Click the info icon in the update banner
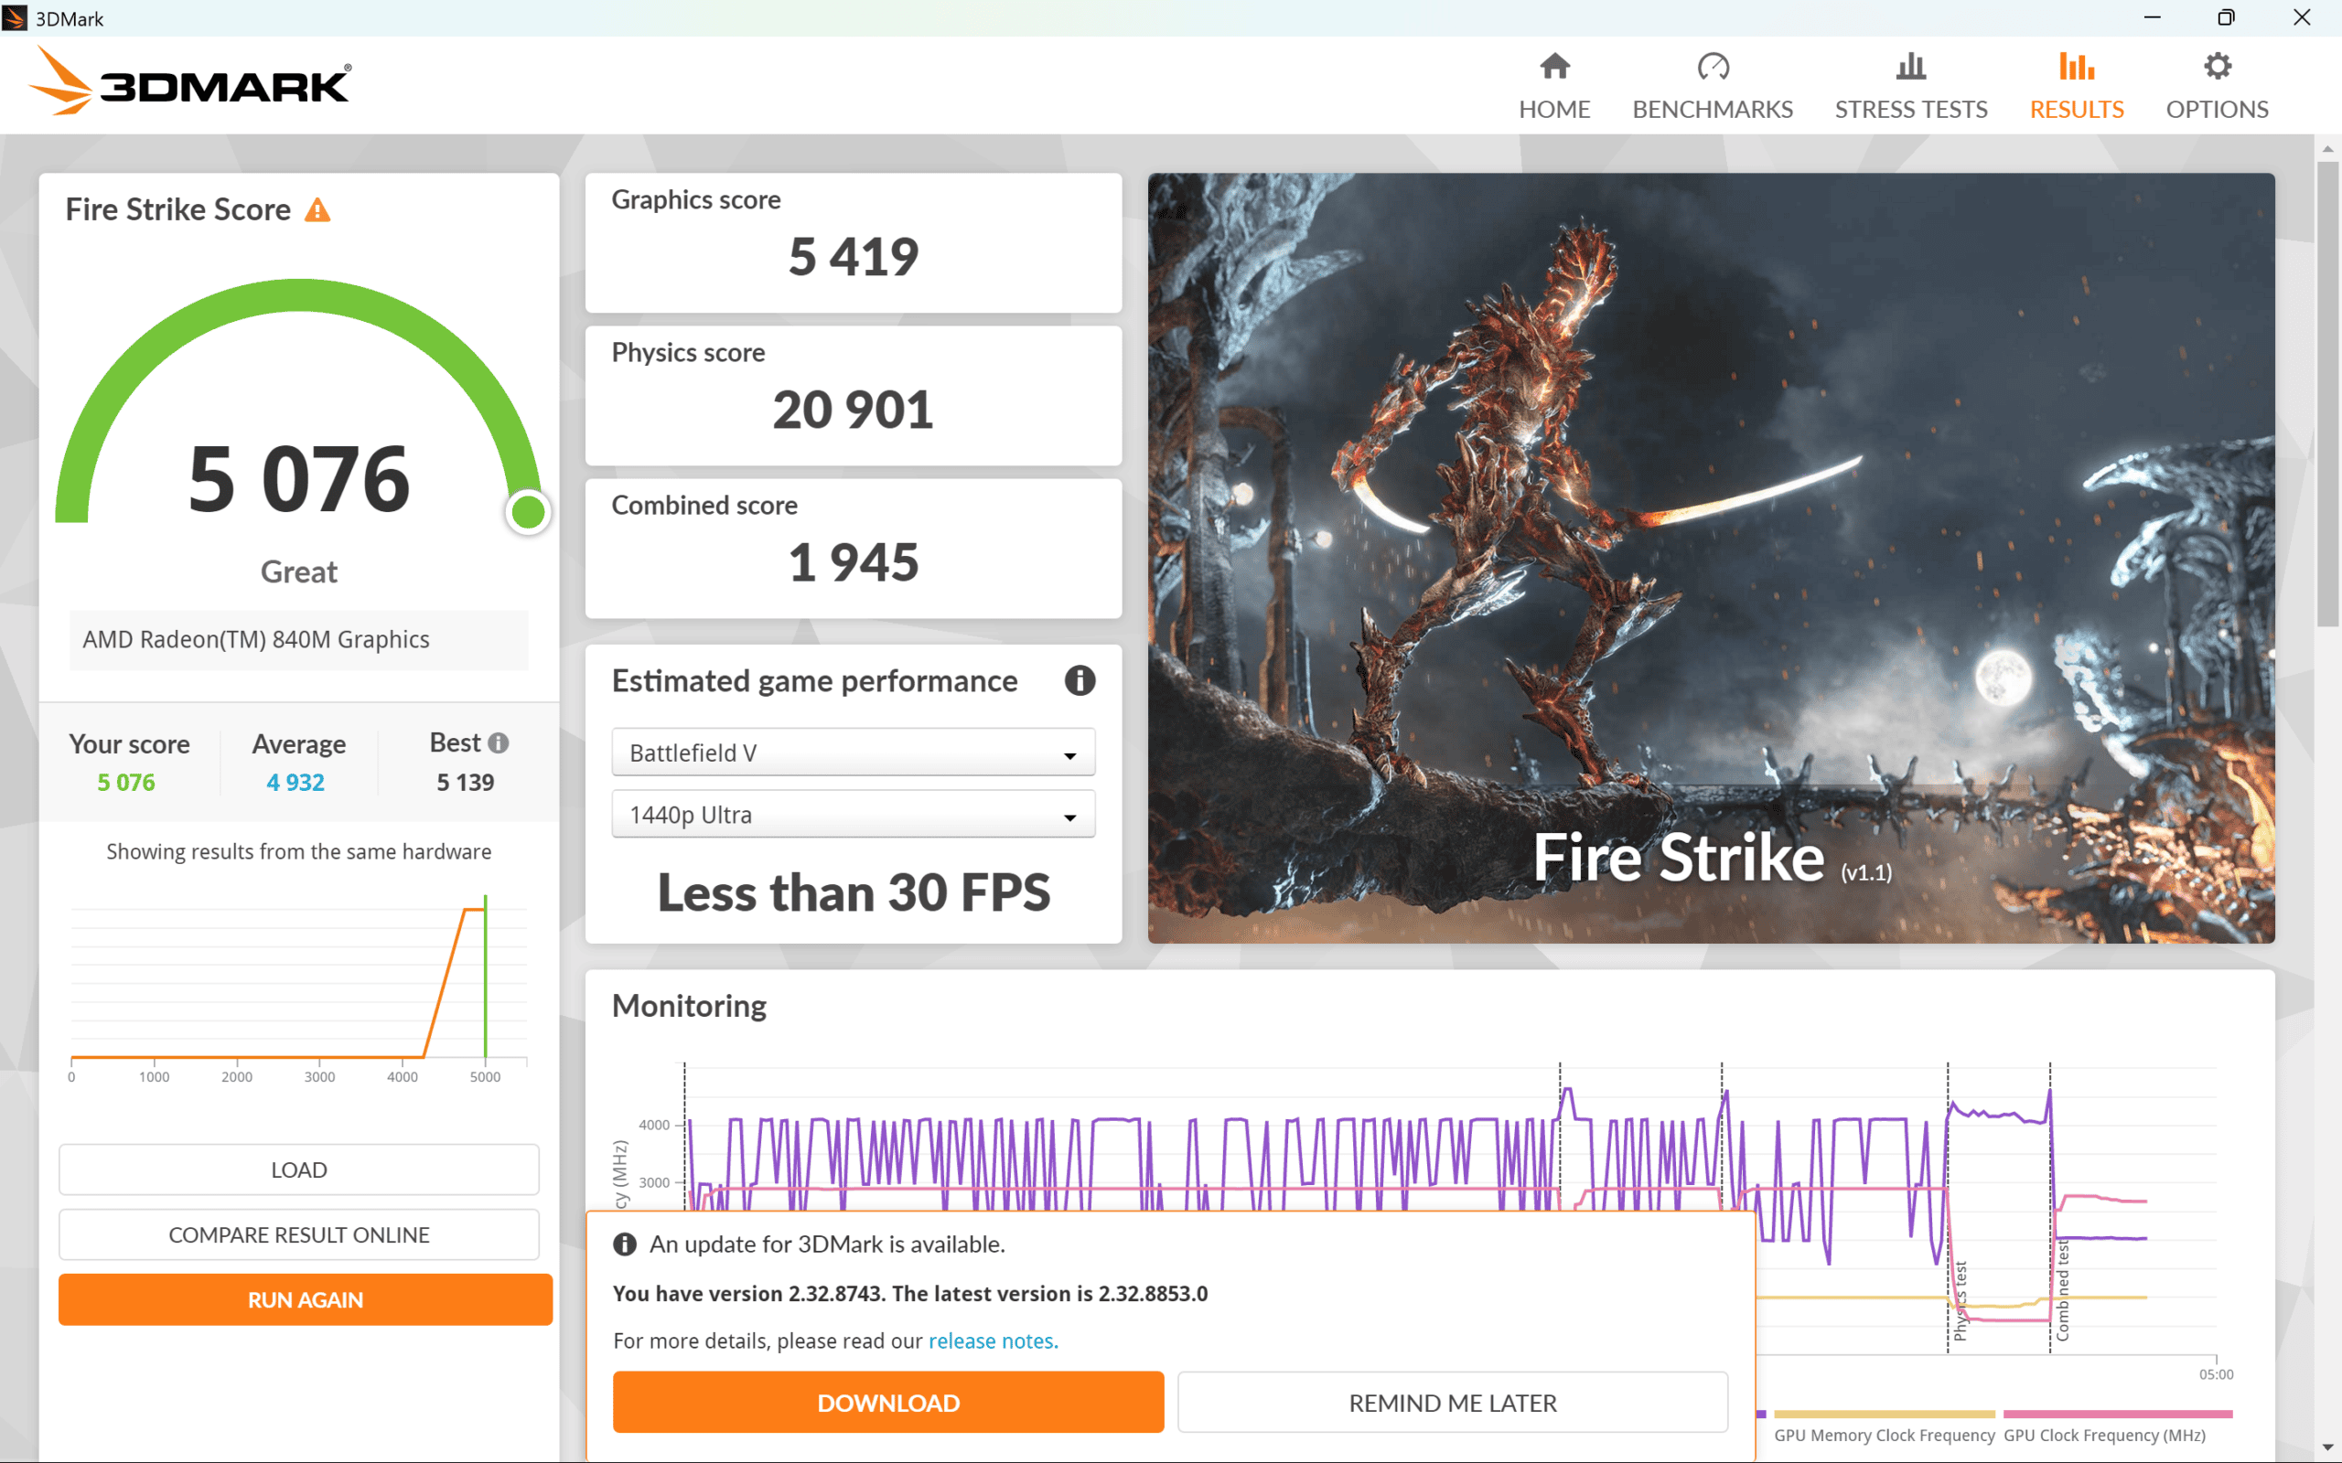The height and width of the screenshot is (1463, 2342). tap(625, 1244)
